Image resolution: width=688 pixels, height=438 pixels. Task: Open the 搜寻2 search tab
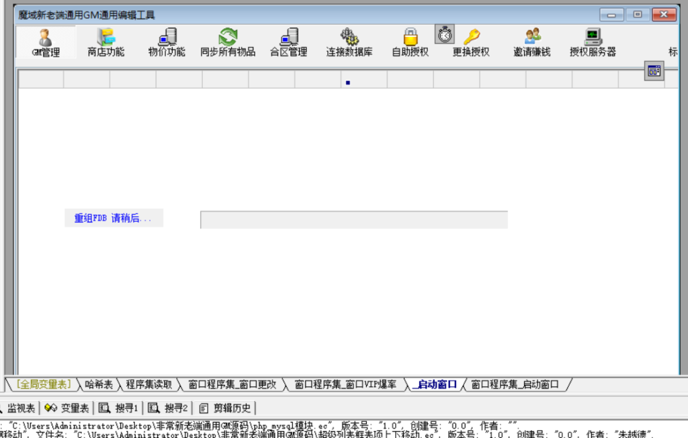[x=168, y=408]
